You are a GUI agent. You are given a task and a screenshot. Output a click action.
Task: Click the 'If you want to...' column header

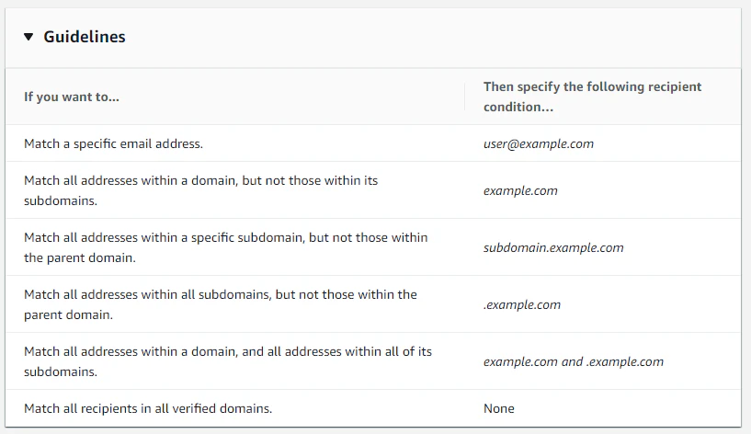point(72,97)
